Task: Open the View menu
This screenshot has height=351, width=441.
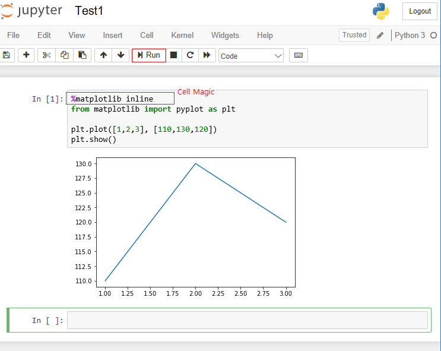Action: click(77, 35)
